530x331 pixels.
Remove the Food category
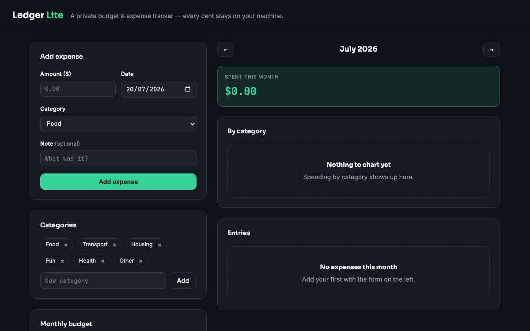[66, 245]
